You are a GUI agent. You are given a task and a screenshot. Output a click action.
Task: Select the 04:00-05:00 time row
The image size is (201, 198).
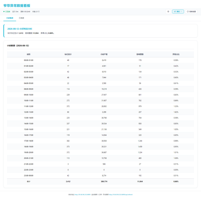click(x=100, y=83)
